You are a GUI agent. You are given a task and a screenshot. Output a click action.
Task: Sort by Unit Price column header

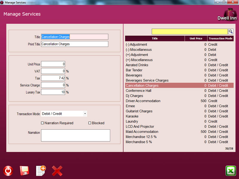pos(196,38)
